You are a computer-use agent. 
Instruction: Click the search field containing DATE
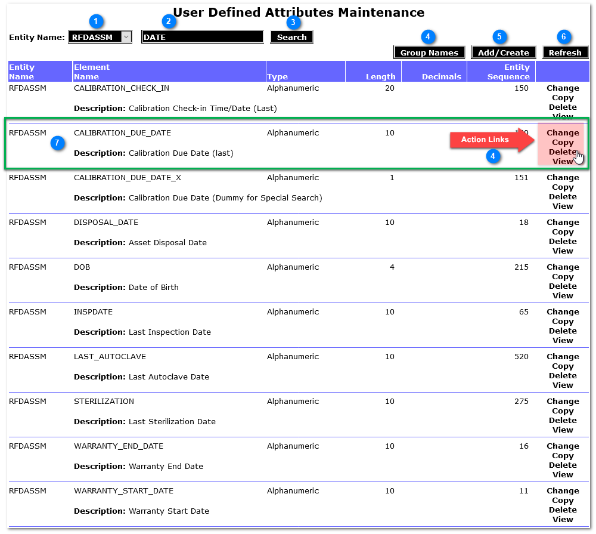click(202, 37)
